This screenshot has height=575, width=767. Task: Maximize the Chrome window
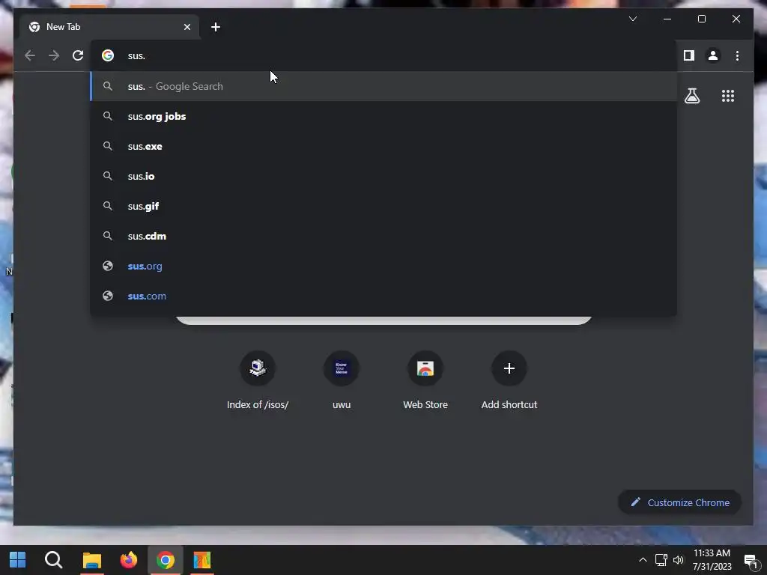click(701, 19)
